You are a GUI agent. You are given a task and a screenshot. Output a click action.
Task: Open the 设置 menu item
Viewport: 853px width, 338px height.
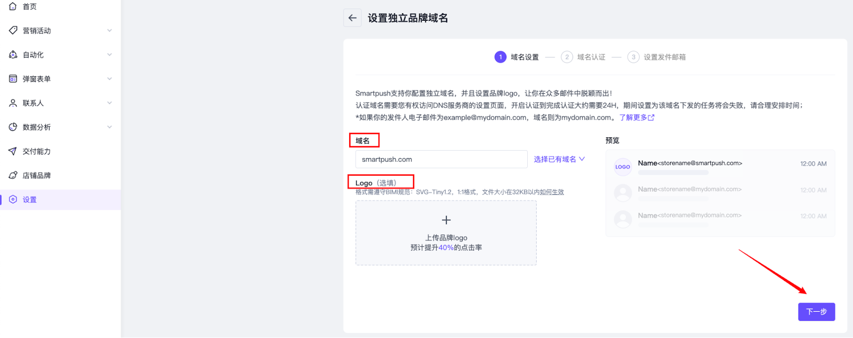coord(30,200)
